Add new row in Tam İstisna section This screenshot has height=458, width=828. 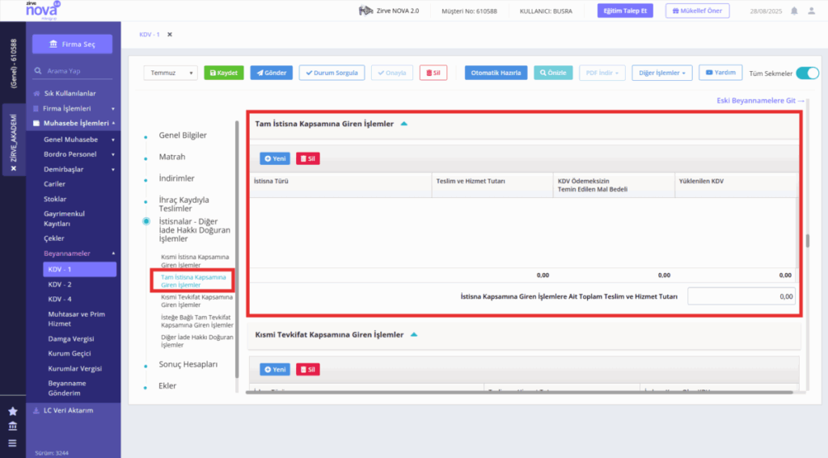coord(275,158)
